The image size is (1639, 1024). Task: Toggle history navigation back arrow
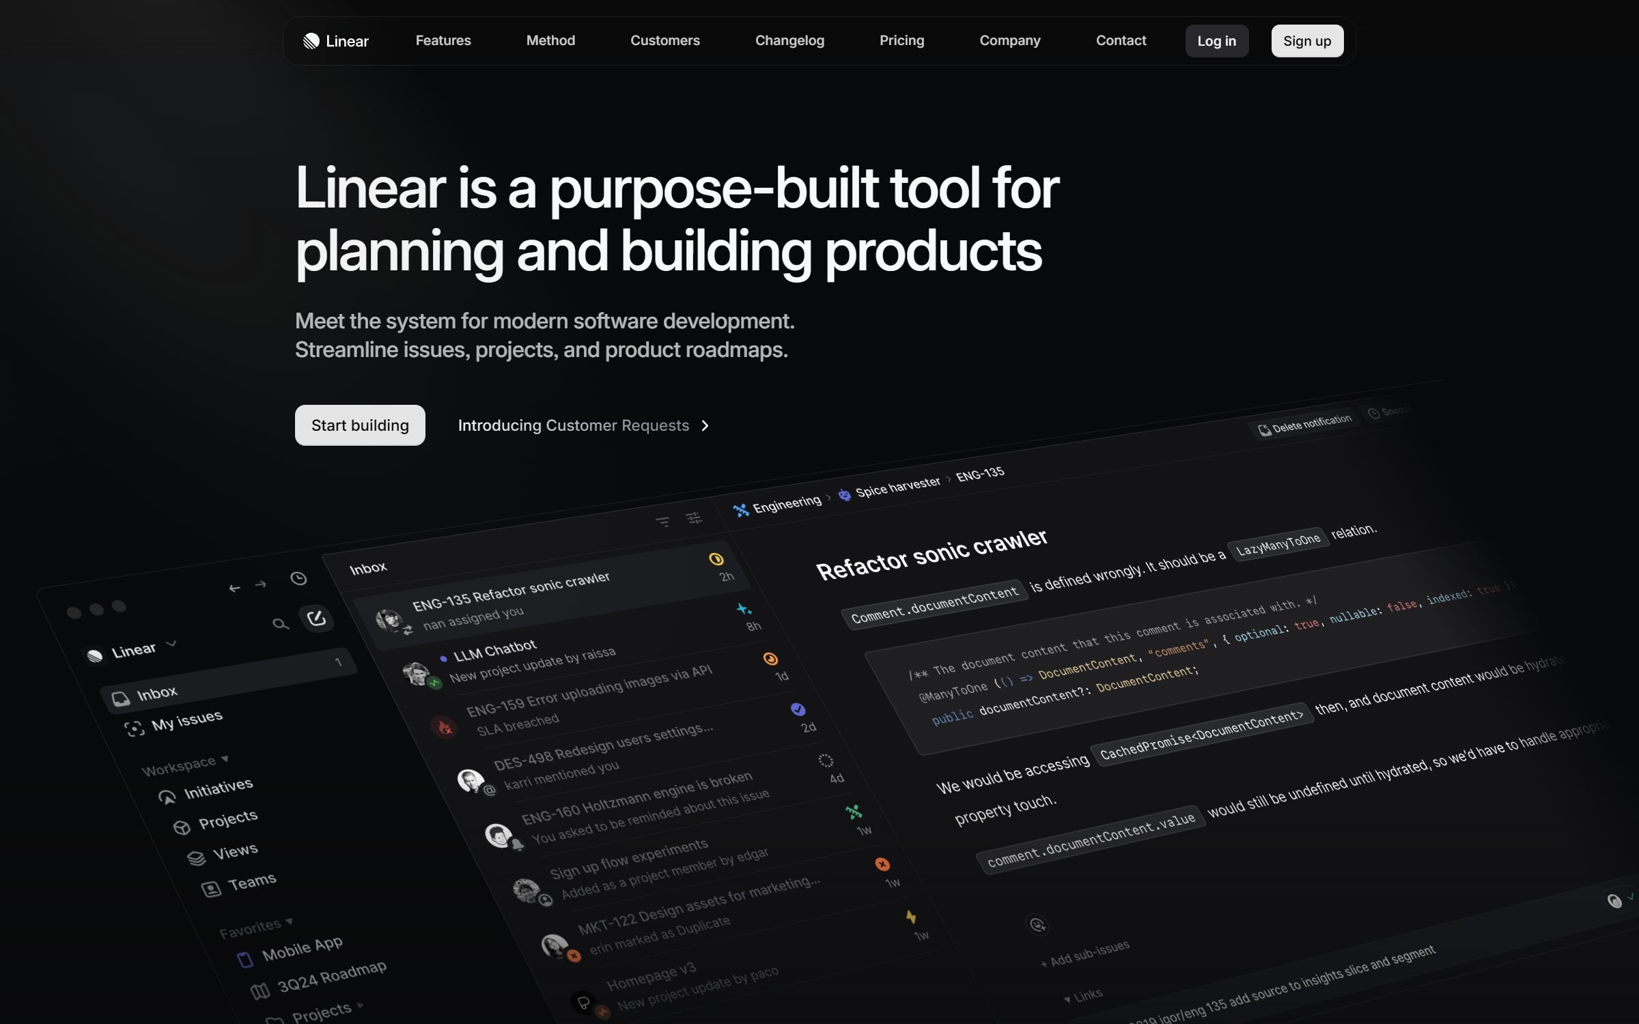234,588
